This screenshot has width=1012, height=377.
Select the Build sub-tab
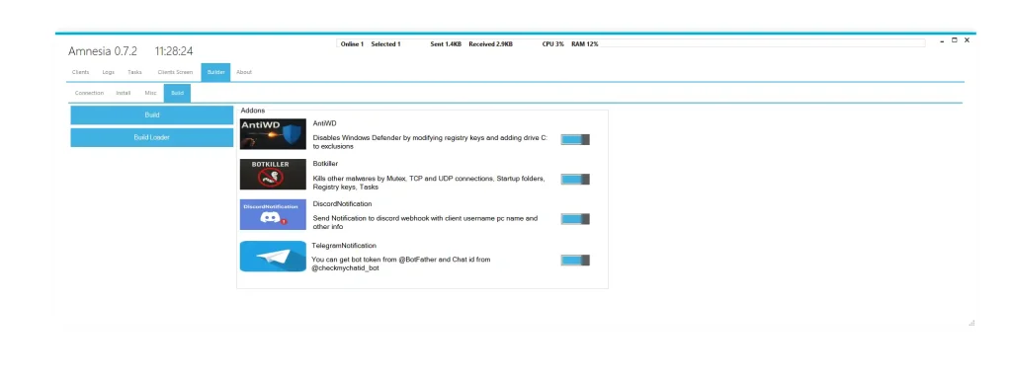(178, 93)
